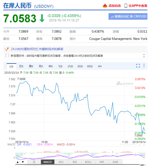Screen dimensions: 150x166
Task: Click the chart range slider handle
Action: point(142,165)
